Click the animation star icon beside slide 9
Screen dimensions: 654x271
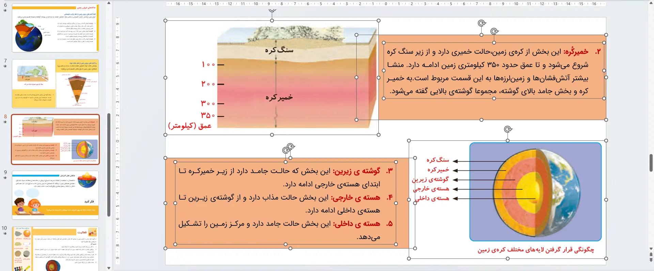click(x=5, y=177)
